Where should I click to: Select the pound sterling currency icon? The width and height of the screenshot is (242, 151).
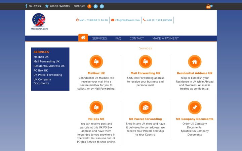89,6
